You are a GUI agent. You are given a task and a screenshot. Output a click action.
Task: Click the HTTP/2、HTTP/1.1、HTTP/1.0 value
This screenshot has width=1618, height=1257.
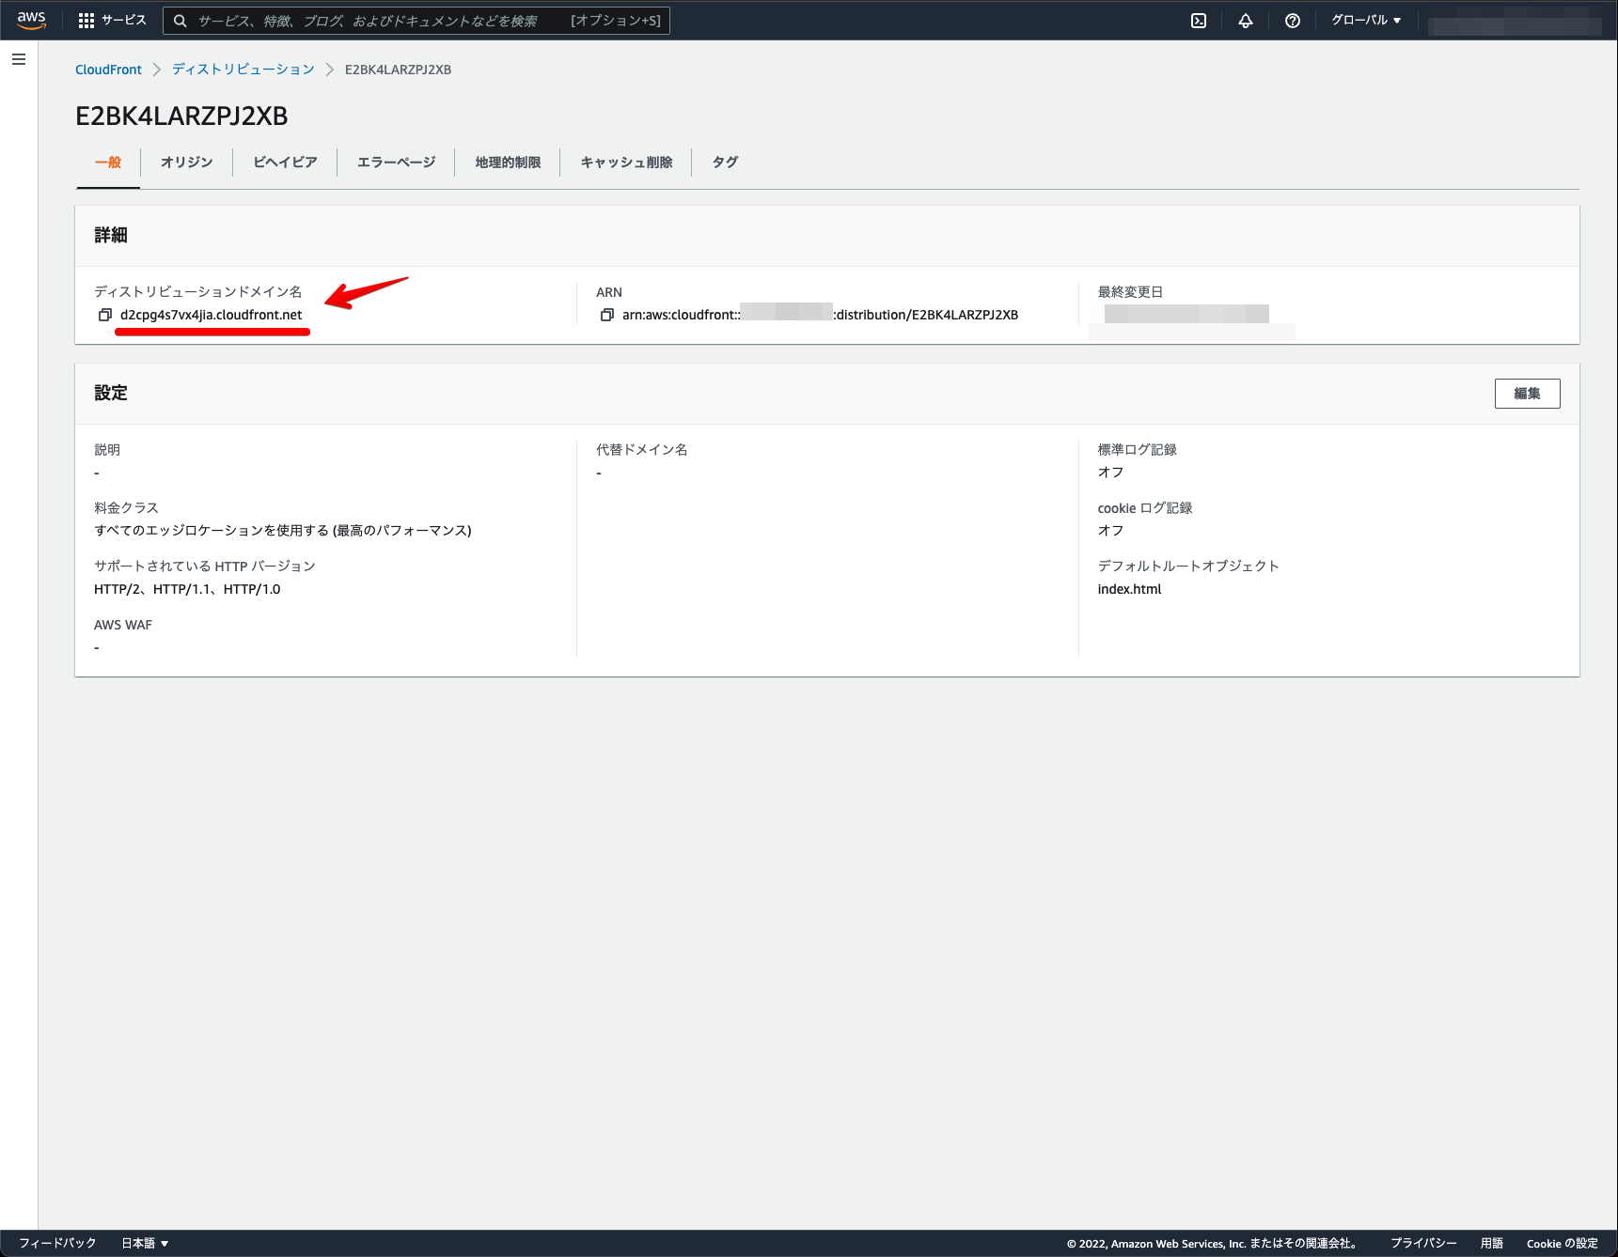pos(187,589)
